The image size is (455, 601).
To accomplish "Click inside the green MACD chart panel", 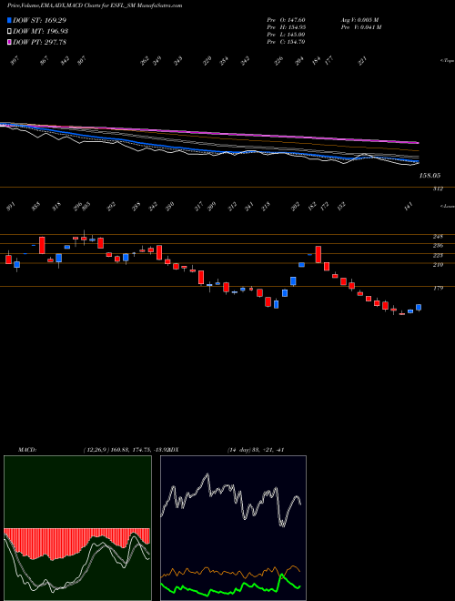I will click(x=77, y=528).
